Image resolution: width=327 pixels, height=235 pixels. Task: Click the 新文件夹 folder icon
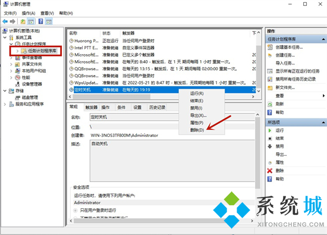click(x=270, y=87)
